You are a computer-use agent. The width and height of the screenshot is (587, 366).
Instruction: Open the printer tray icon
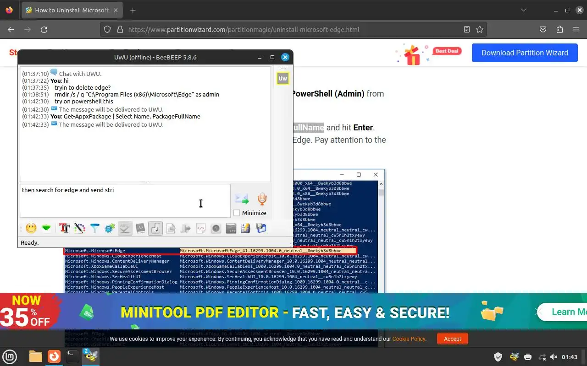[528, 357]
